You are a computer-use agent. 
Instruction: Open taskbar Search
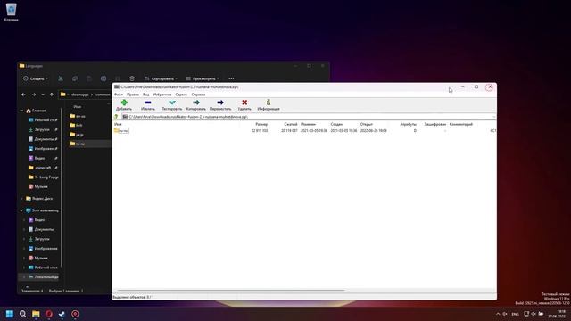coord(22,314)
